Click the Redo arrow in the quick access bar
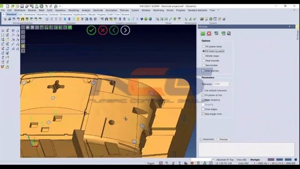Viewport: 300px width, 169px height. (51, 6)
